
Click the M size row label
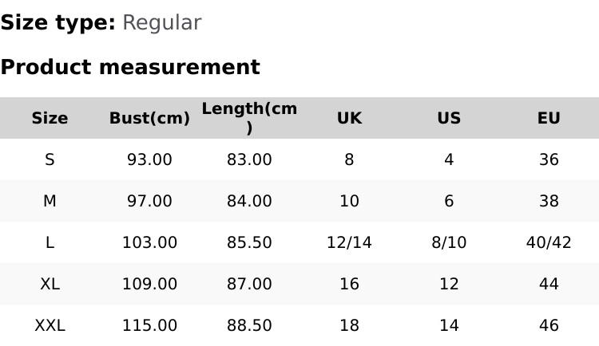click(50, 201)
